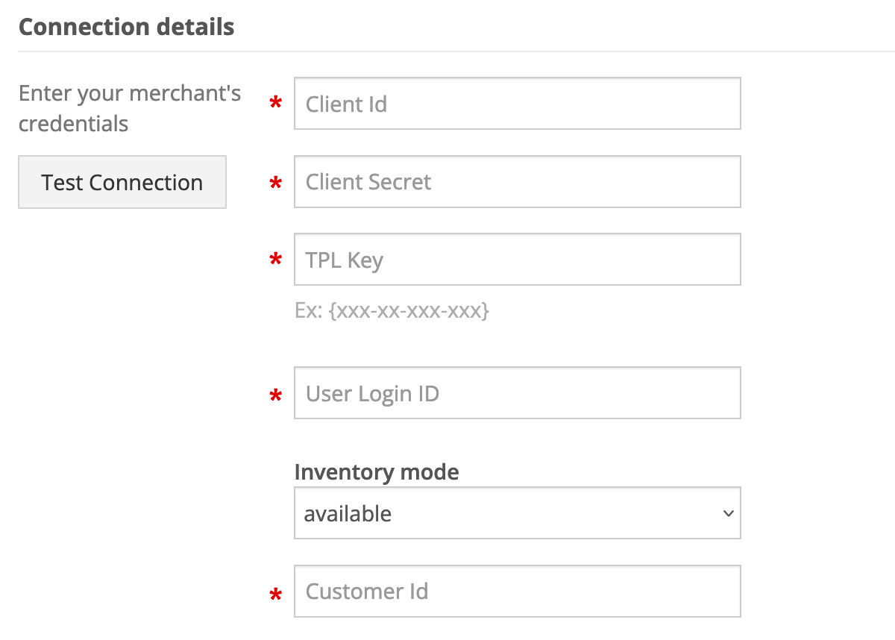Click the red asterisk next to TPL Key

click(x=276, y=260)
